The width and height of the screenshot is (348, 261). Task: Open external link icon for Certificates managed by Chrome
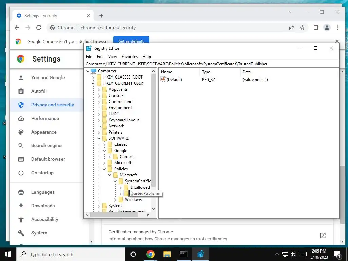point(323,235)
